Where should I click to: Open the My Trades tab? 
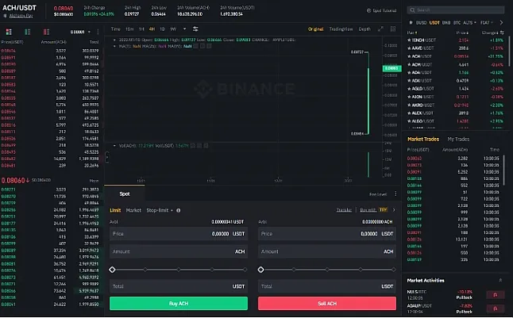pos(458,140)
